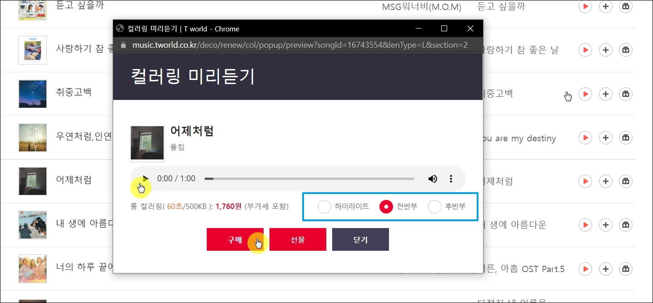This screenshot has width=653, height=303.
Task: Gift the 사랑하기 참 좋은 날 song
Action: click(626, 50)
